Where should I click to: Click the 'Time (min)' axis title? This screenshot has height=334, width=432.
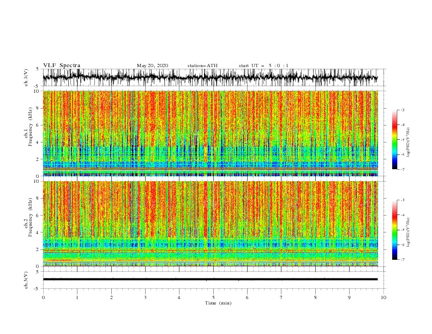[x=218, y=303]
